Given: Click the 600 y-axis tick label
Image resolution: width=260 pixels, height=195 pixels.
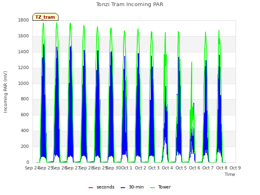Looking at the screenshot, I should coord(25,115).
